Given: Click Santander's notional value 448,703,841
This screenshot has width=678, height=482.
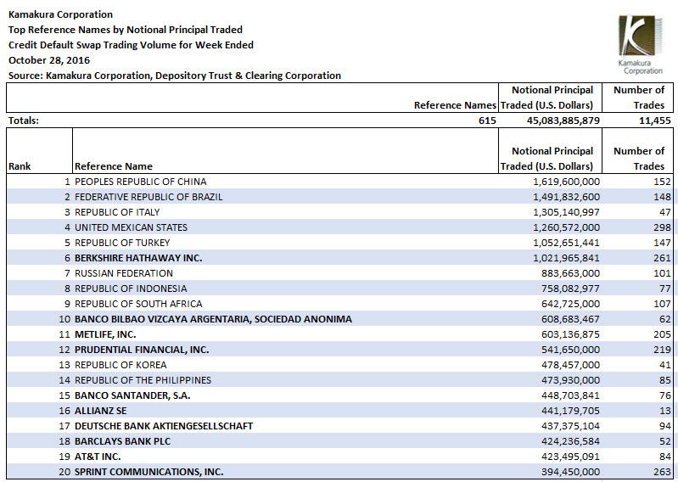Looking at the screenshot, I should pyautogui.click(x=571, y=395).
